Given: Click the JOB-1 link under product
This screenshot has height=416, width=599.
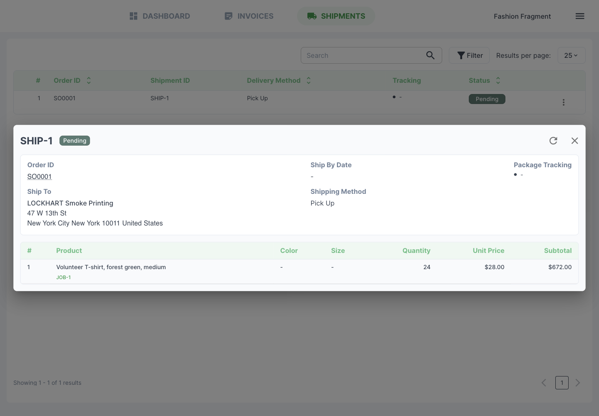Looking at the screenshot, I should pyautogui.click(x=64, y=277).
